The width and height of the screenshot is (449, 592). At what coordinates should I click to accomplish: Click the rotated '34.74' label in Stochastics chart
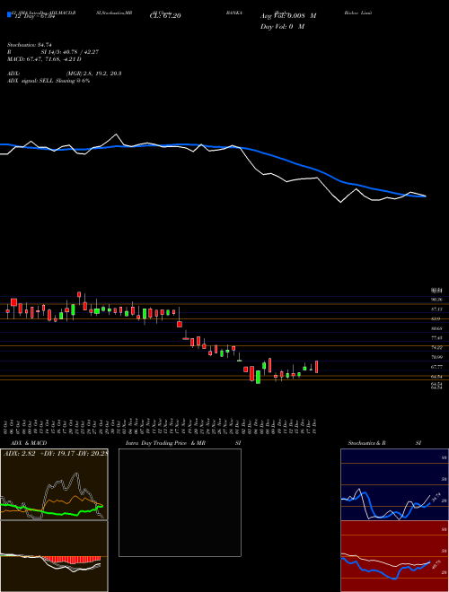coord(436,498)
